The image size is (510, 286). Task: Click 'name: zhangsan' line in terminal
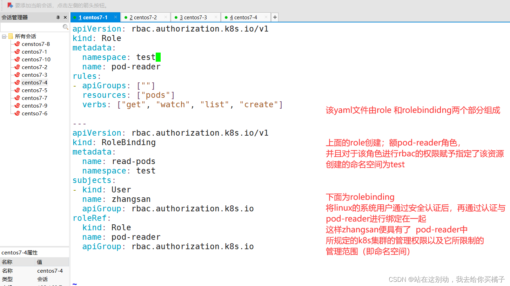pyautogui.click(x=116, y=199)
